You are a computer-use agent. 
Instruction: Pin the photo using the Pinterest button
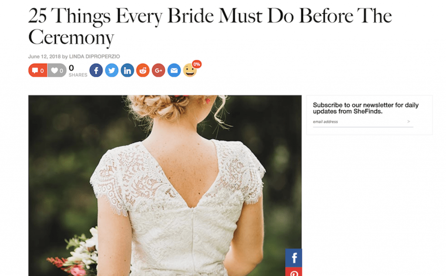pos(294,272)
